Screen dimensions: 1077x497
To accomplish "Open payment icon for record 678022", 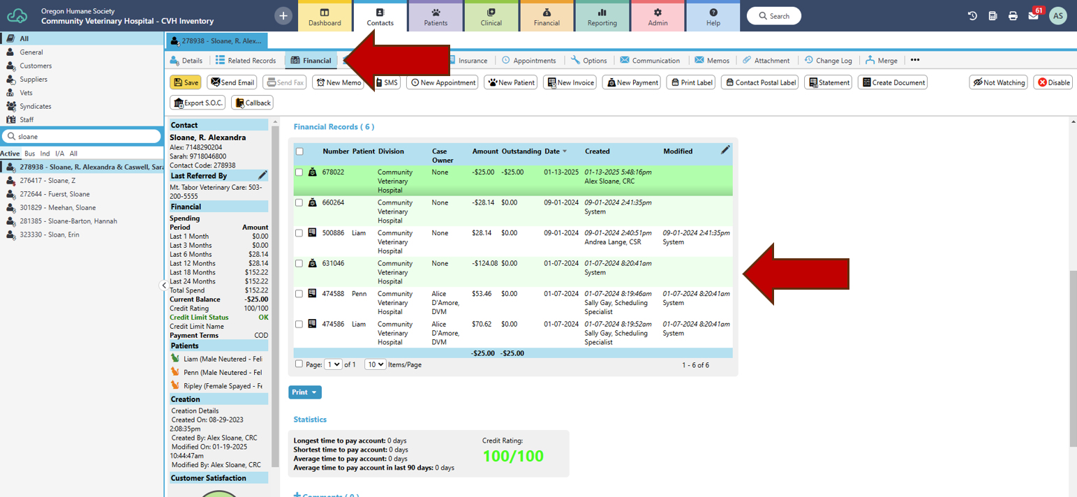I will (x=312, y=172).
